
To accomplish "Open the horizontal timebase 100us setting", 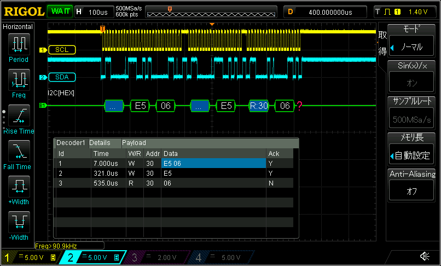I will [x=94, y=12].
